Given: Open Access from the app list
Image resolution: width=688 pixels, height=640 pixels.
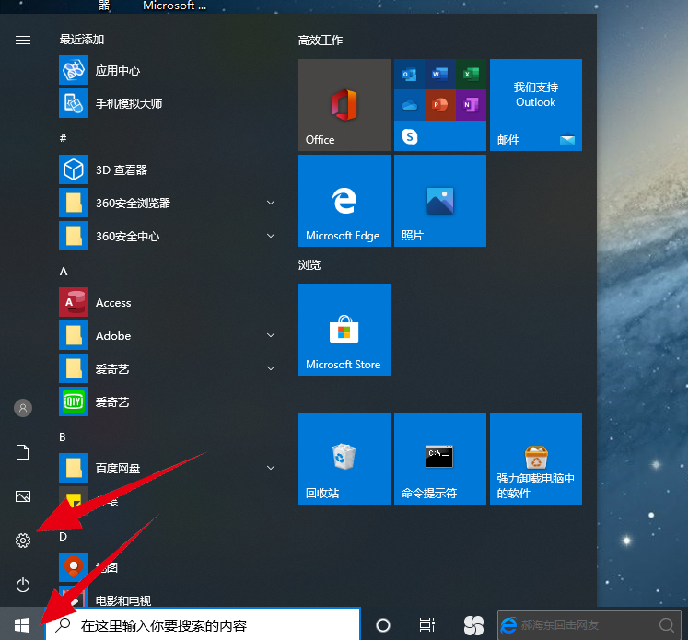Looking at the screenshot, I should (169, 302).
